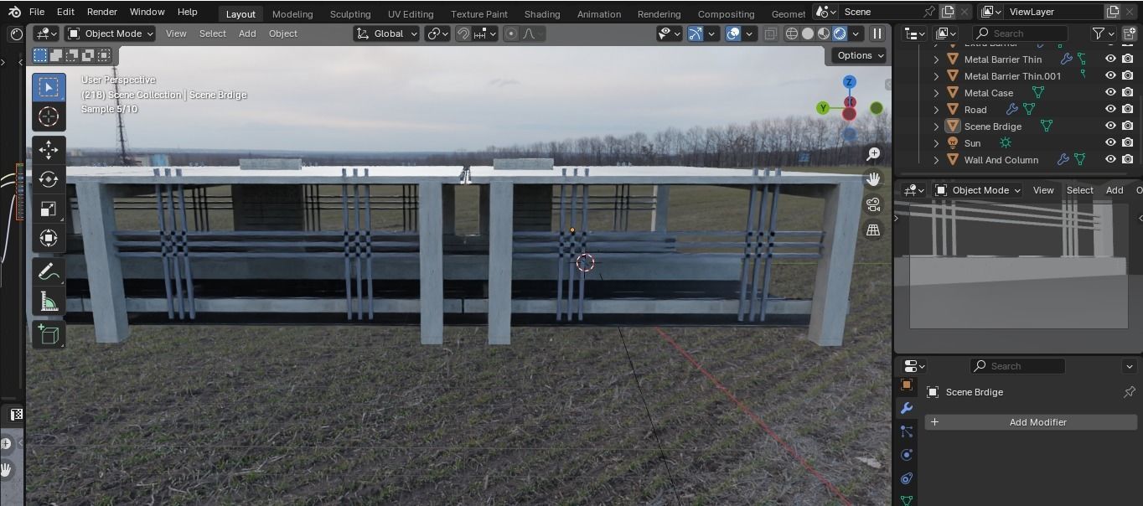Image resolution: width=1143 pixels, height=506 pixels.
Task: Toggle the camera view icon
Action: (x=873, y=204)
